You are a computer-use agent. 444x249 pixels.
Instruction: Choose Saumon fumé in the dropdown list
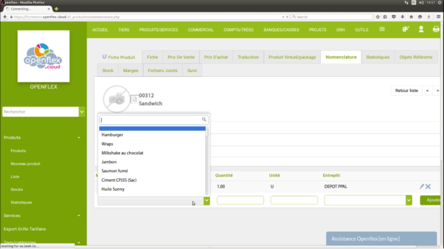152,171
